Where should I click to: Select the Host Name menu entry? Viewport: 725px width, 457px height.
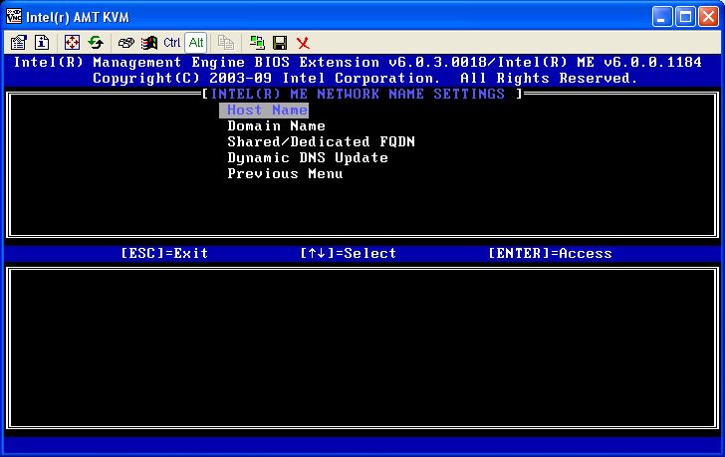coord(267,111)
